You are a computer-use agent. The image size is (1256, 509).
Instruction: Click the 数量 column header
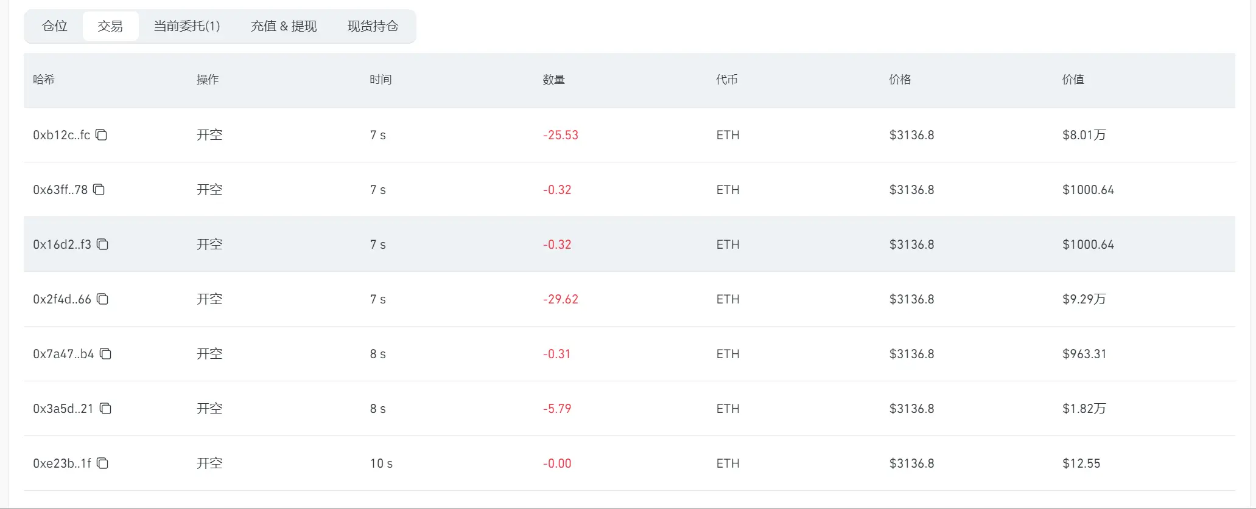click(x=554, y=80)
